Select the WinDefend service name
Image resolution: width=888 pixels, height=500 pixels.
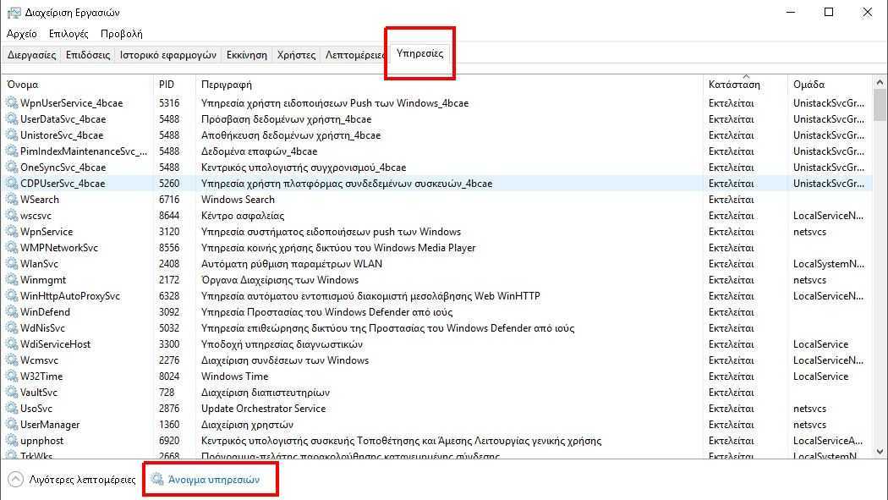click(x=46, y=312)
